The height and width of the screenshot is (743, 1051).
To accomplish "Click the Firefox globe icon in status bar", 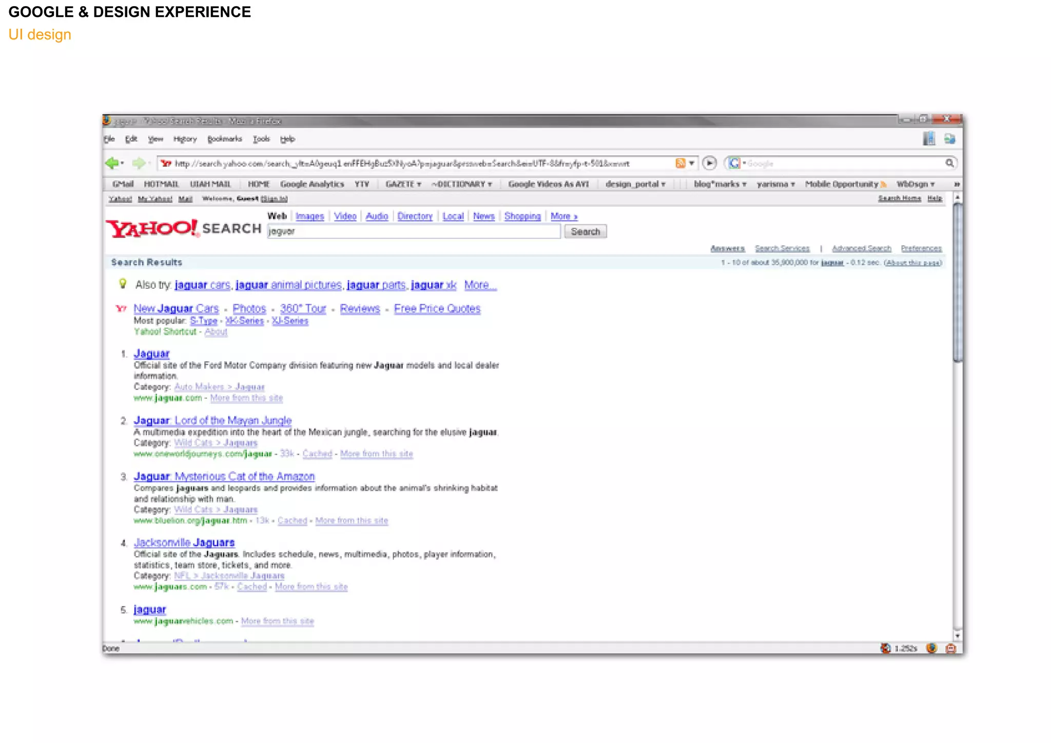I will click(931, 649).
